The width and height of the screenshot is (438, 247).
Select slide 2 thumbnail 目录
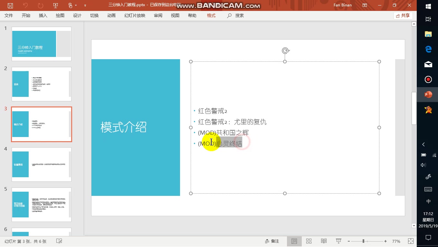[x=42, y=84]
